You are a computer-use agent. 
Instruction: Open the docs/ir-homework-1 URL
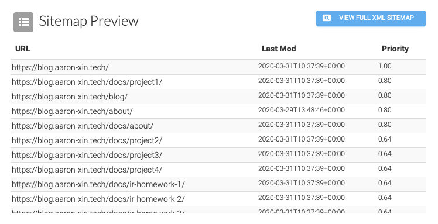[x=98, y=184]
